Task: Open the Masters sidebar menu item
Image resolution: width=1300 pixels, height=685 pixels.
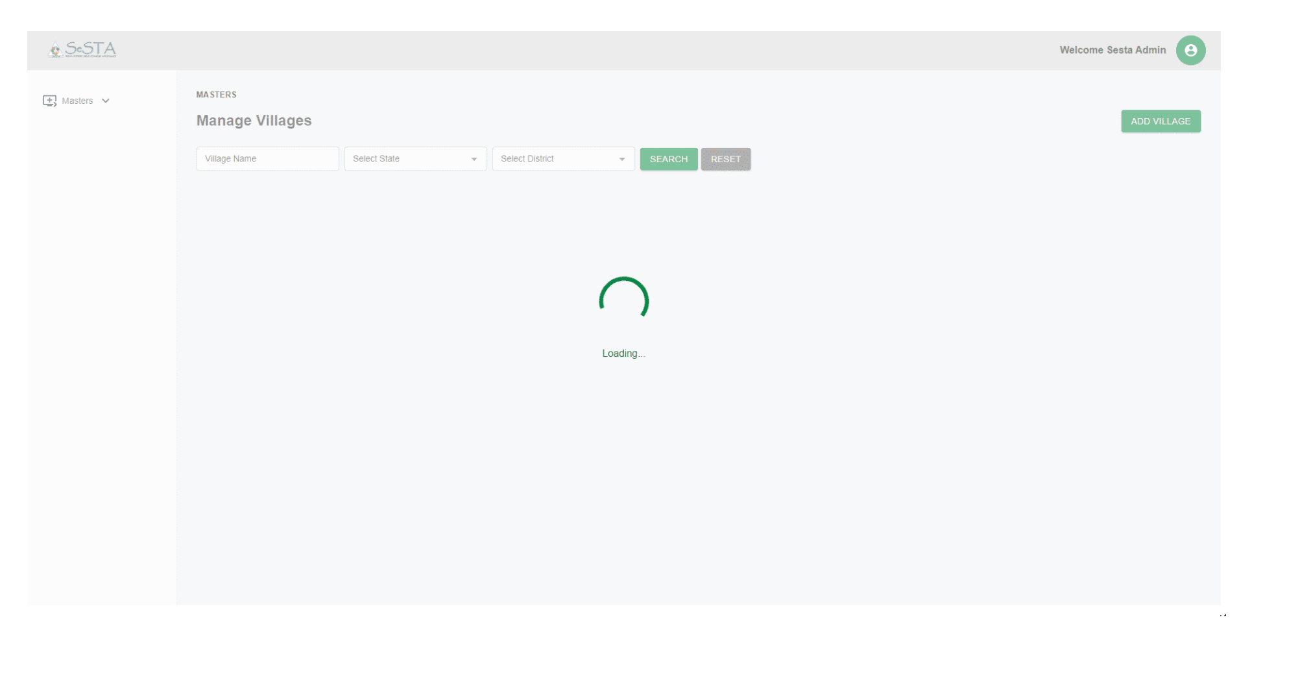Action: point(77,101)
